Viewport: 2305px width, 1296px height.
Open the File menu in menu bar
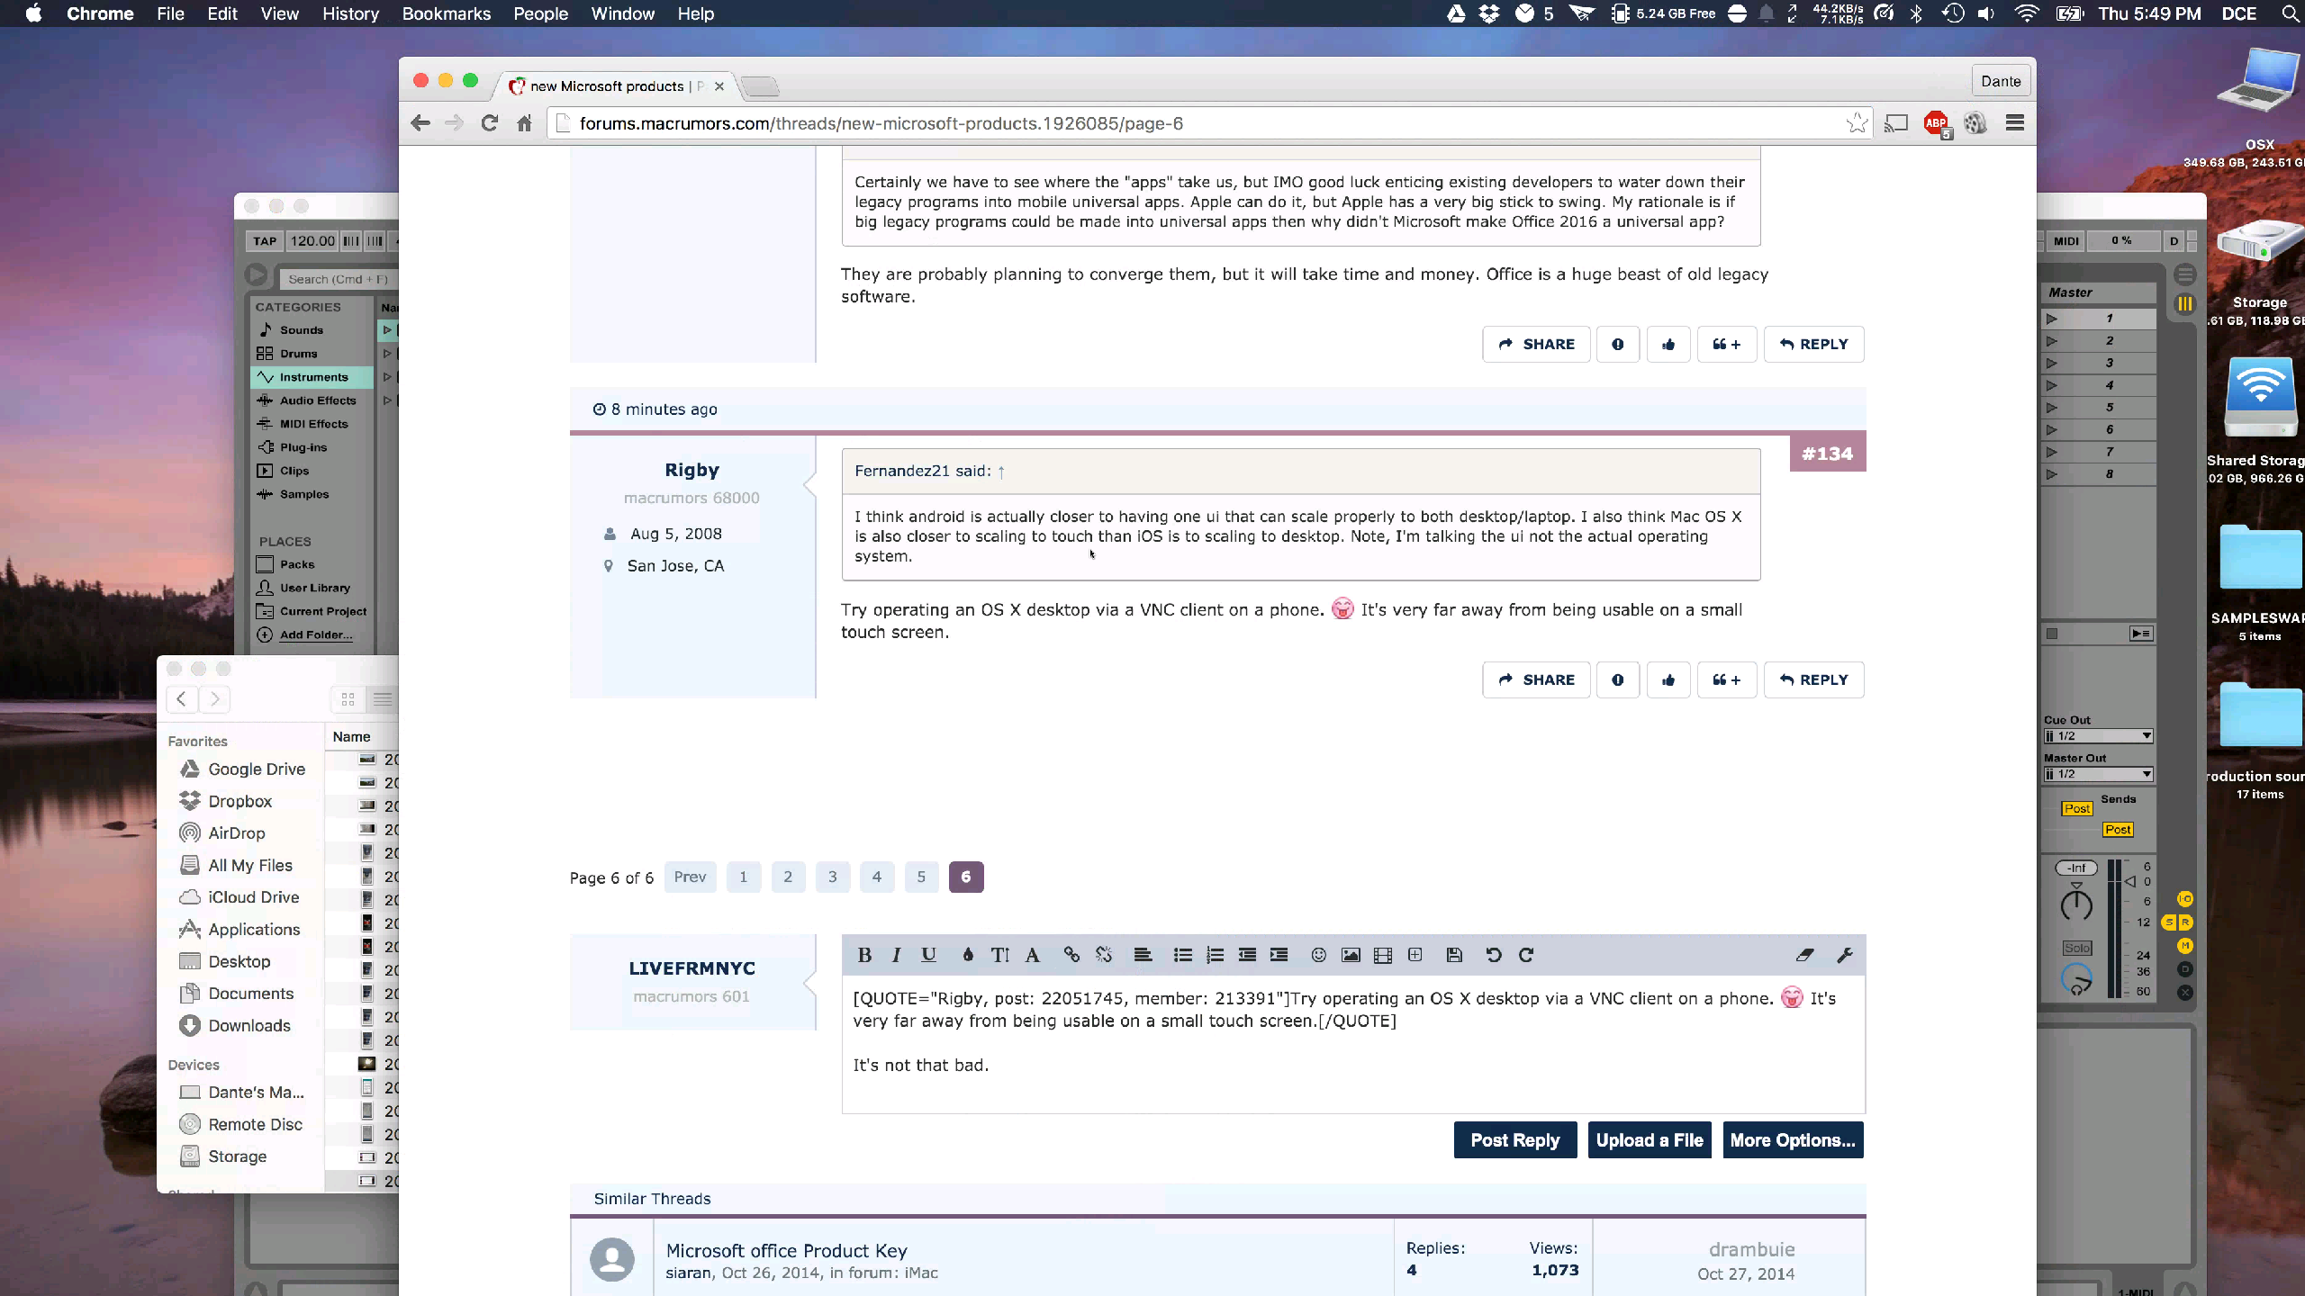[170, 13]
